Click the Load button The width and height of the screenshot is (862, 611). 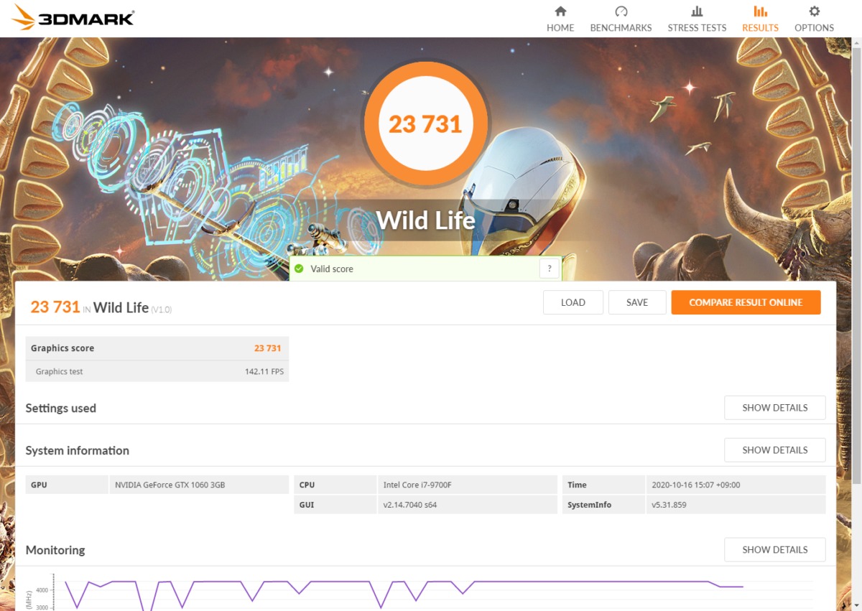coord(573,302)
